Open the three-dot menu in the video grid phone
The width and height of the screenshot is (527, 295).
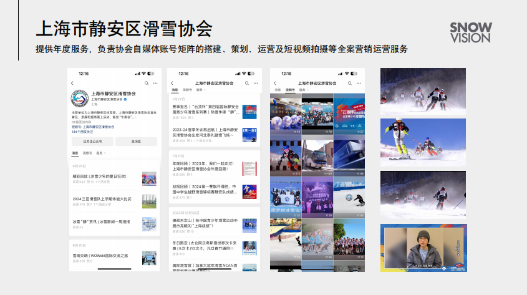click(358, 83)
